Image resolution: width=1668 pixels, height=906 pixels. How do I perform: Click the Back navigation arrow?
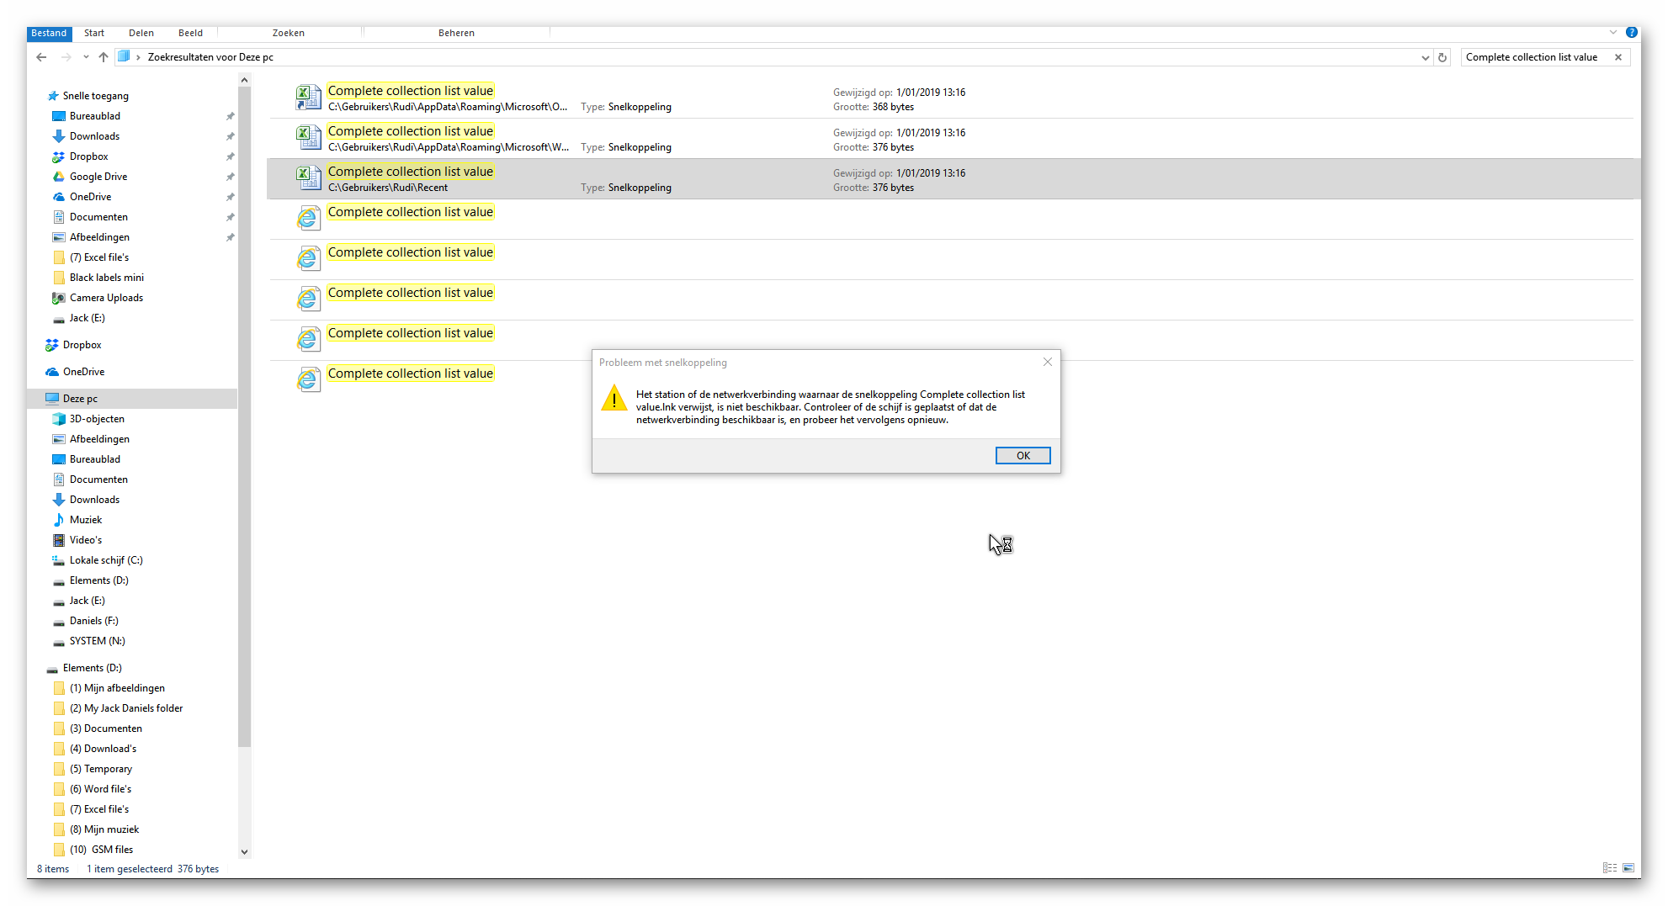tap(41, 57)
